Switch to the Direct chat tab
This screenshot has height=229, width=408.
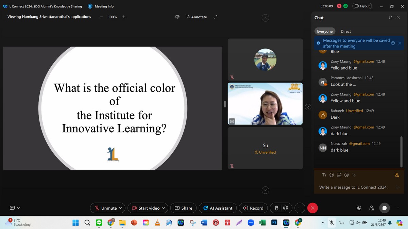click(345, 31)
